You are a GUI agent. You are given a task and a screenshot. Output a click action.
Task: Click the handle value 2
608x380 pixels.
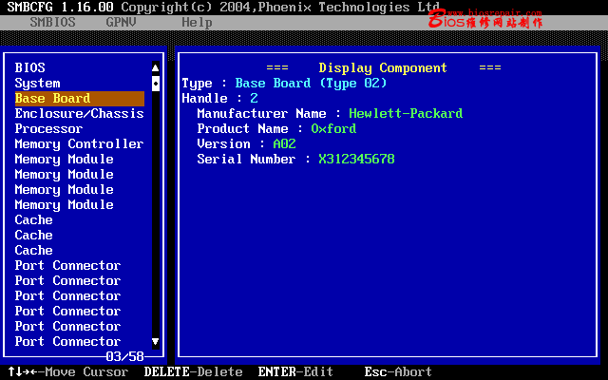pos(254,99)
